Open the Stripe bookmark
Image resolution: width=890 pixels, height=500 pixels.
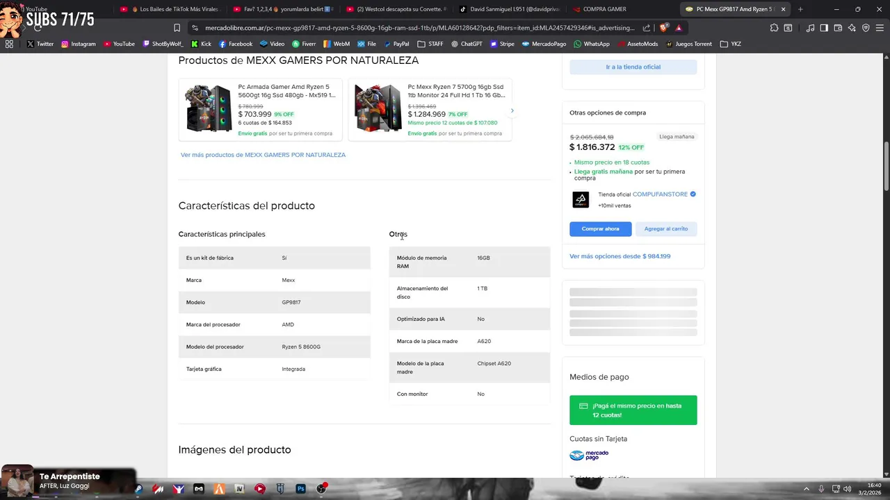coord(502,44)
